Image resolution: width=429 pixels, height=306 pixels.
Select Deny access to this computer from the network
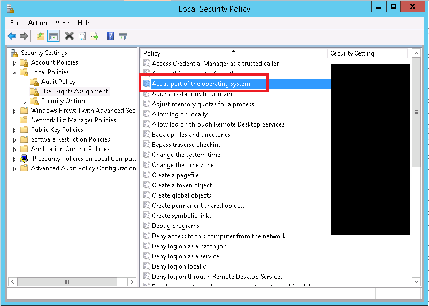pyautogui.click(x=219, y=236)
